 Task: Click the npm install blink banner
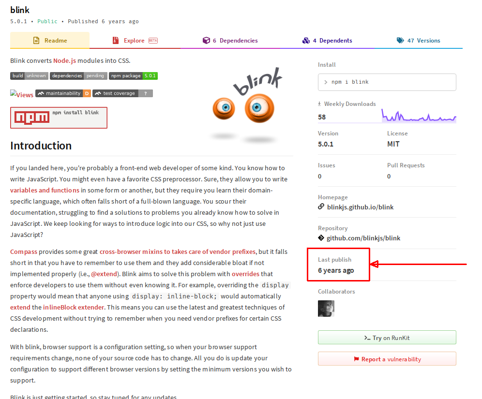tap(59, 118)
